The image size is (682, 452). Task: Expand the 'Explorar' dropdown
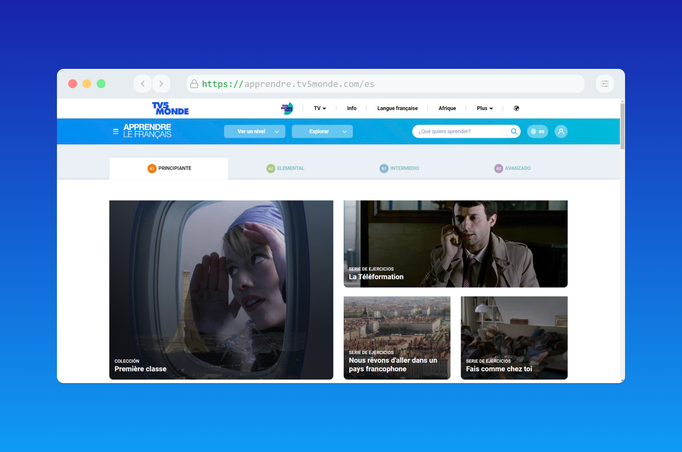tap(322, 131)
